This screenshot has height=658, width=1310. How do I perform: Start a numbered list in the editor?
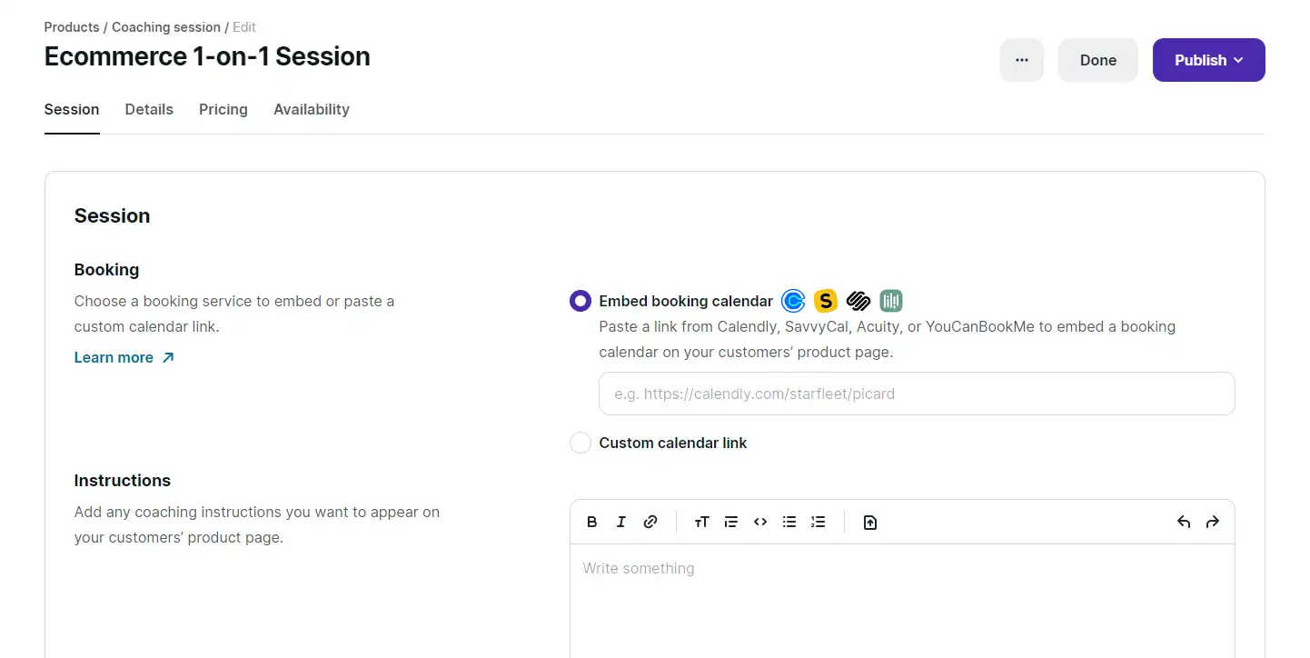coord(819,522)
